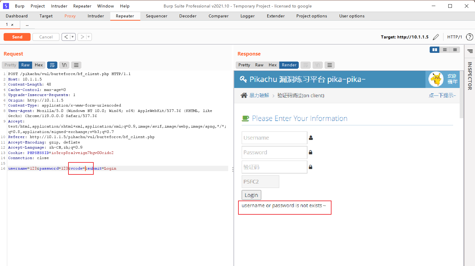
Task: Switch to combined tabbed layout view
Action: click(x=455, y=50)
